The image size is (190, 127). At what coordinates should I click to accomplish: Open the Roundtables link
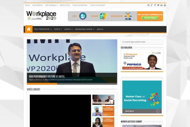(x=37, y=5)
